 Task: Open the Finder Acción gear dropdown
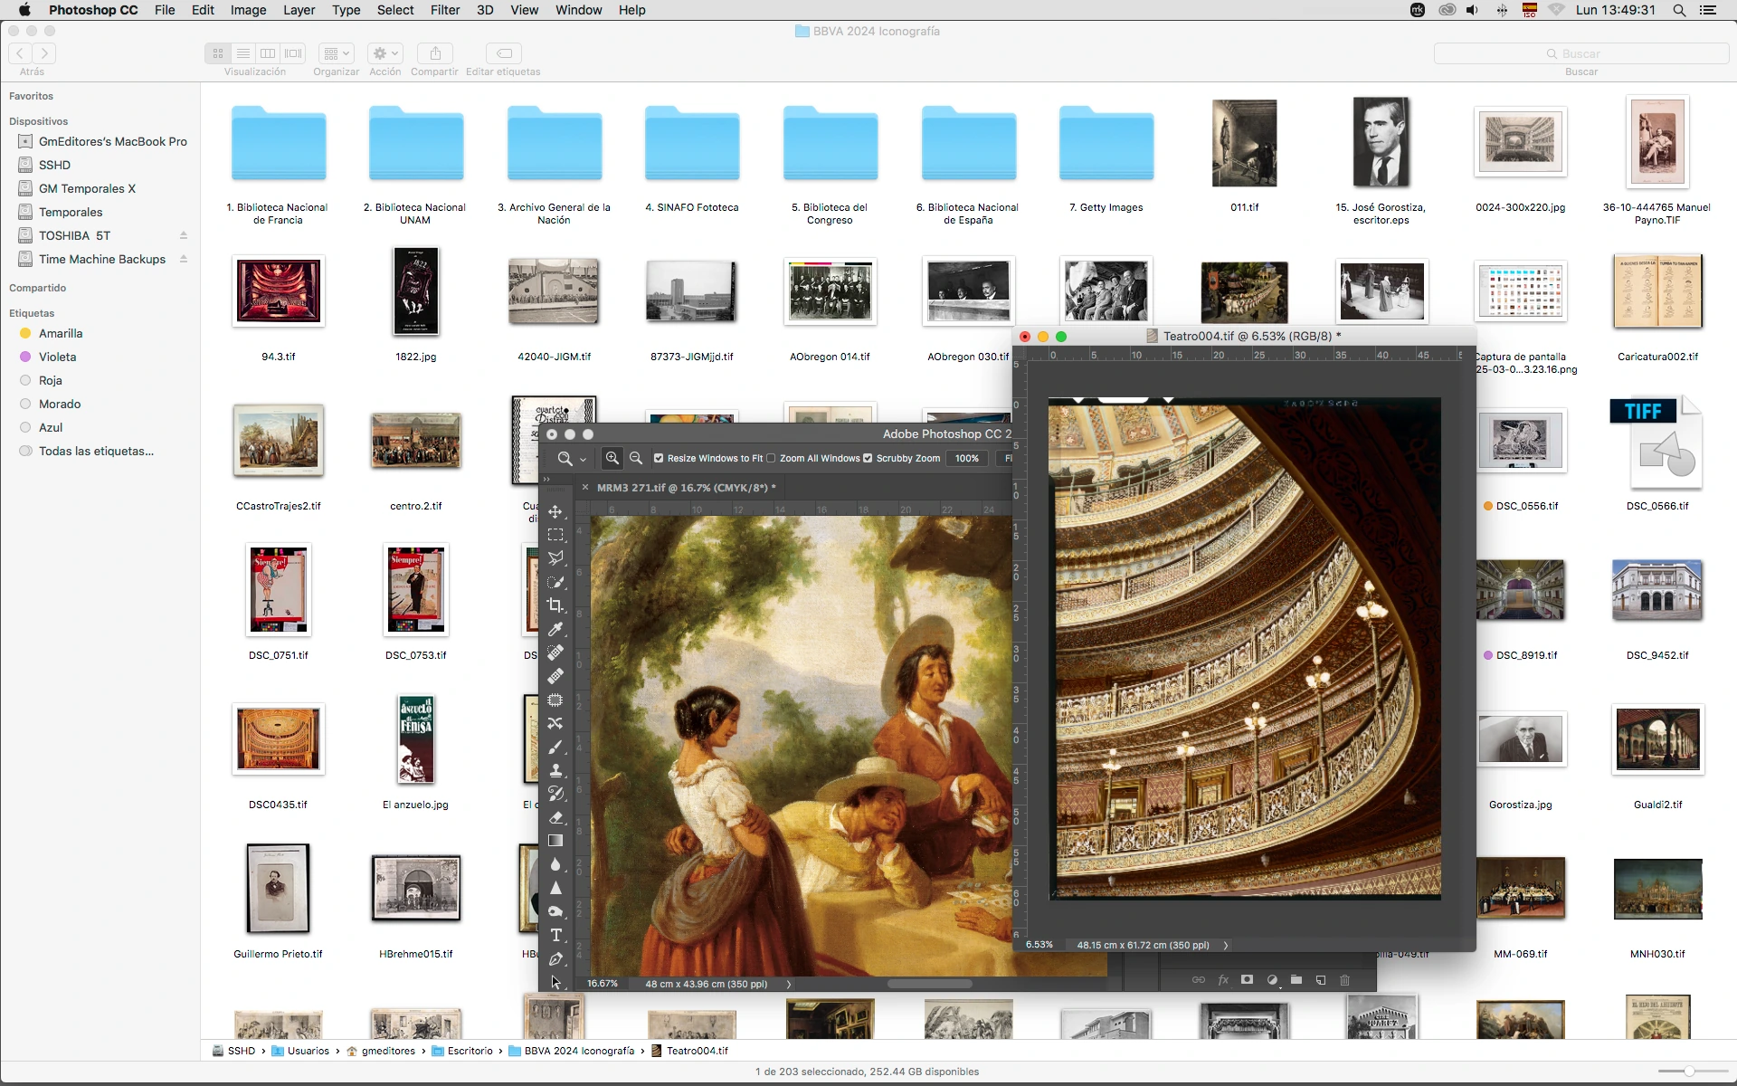tap(385, 53)
